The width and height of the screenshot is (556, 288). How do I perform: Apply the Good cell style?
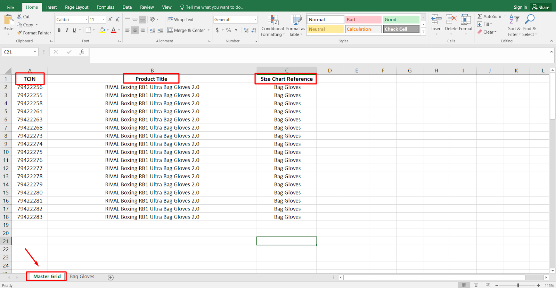[401, 19]
